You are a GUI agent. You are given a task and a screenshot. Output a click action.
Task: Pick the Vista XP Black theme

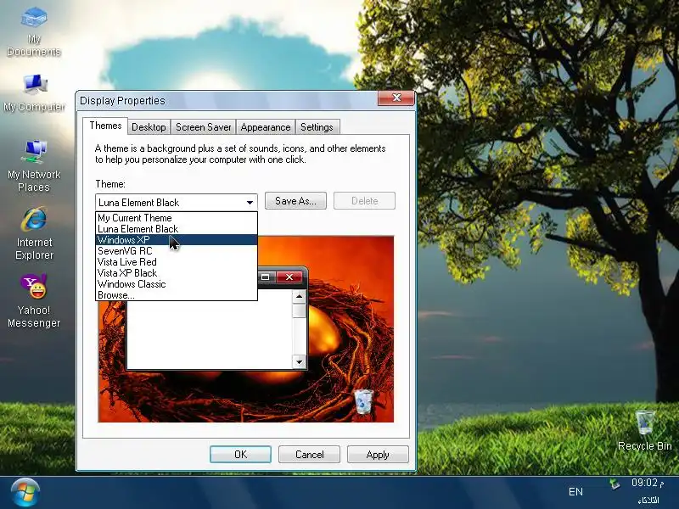177,273
